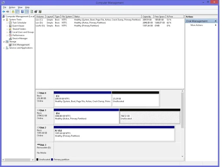Click the Event Viewer icon in tree
The image size is (222, 167).
click(10, 26)
